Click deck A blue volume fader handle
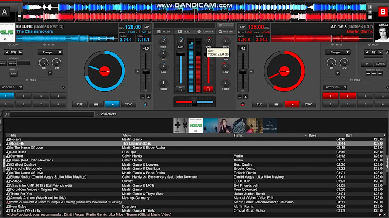 pyautogui.click(x=180, y=53)
